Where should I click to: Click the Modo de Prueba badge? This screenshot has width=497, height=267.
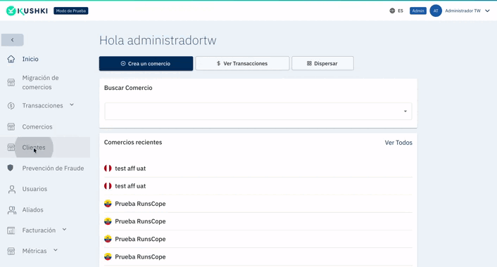click(x=71, y=11)
